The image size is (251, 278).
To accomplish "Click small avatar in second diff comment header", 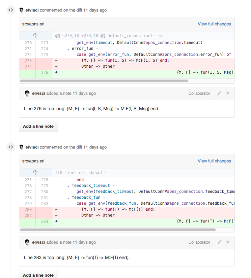I will tap(21, 147).
